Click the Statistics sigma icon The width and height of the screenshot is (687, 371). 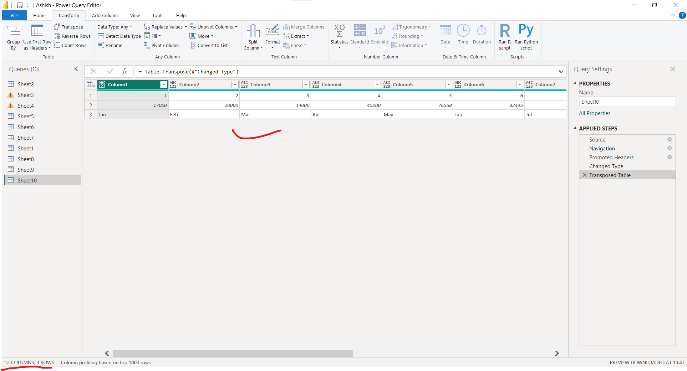[x=339, y=31]
